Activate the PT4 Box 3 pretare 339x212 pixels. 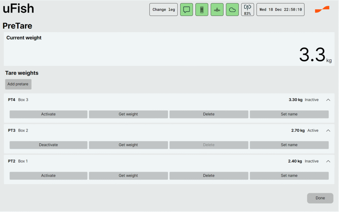[x=48, y=114]
